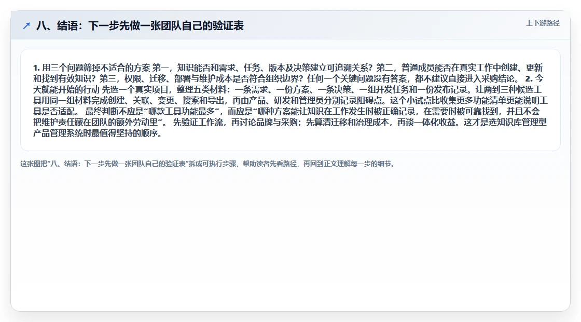
Task: Click the 上下游路径 label in header
Action: 543,23
